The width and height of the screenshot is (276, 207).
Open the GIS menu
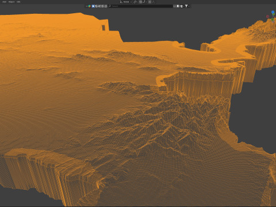click(18, 2)
